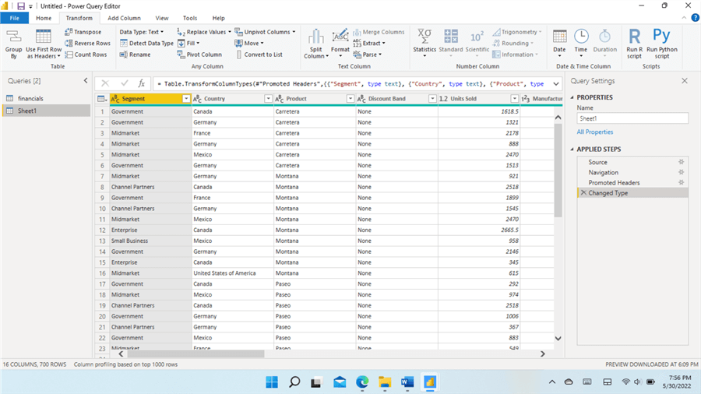The height and width of the screenshot is (394, 701).
Task: Switch to the Tools tab
Action: (190, 18)
